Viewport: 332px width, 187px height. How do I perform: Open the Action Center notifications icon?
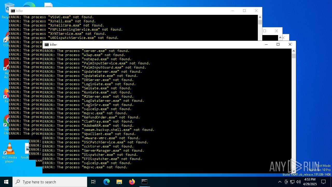point(323,182)
